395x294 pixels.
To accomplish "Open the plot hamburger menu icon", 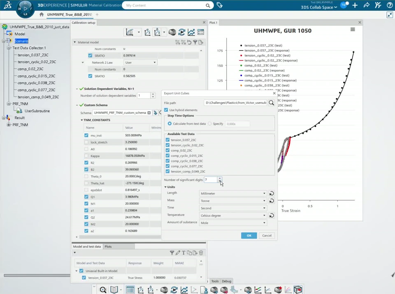I will point(353,30).
